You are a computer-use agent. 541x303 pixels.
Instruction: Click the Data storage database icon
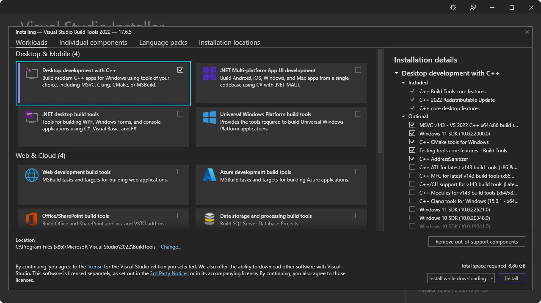click(209, 219)
